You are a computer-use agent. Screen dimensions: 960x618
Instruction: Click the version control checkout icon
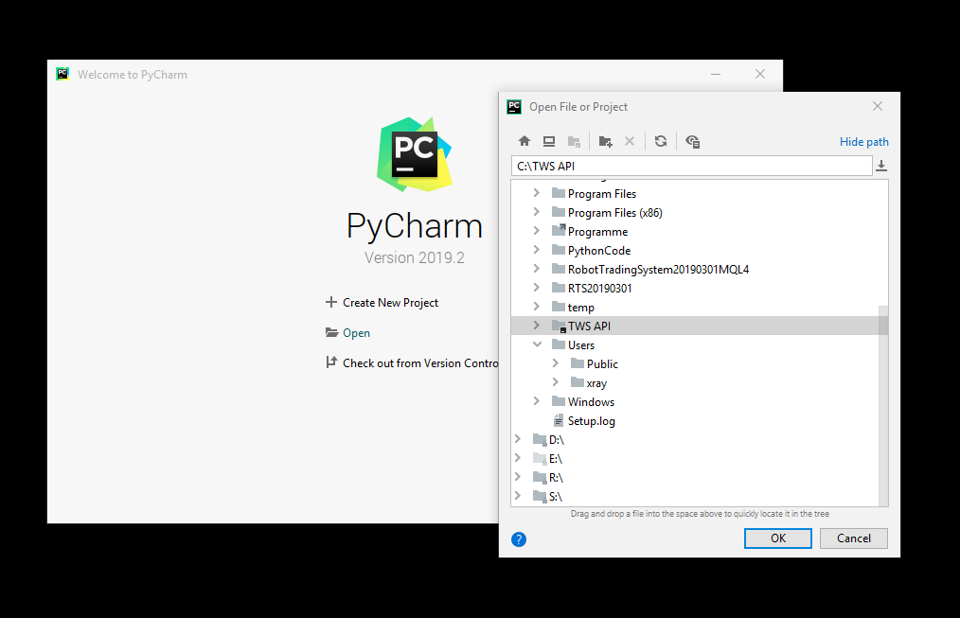coord(331,362)
